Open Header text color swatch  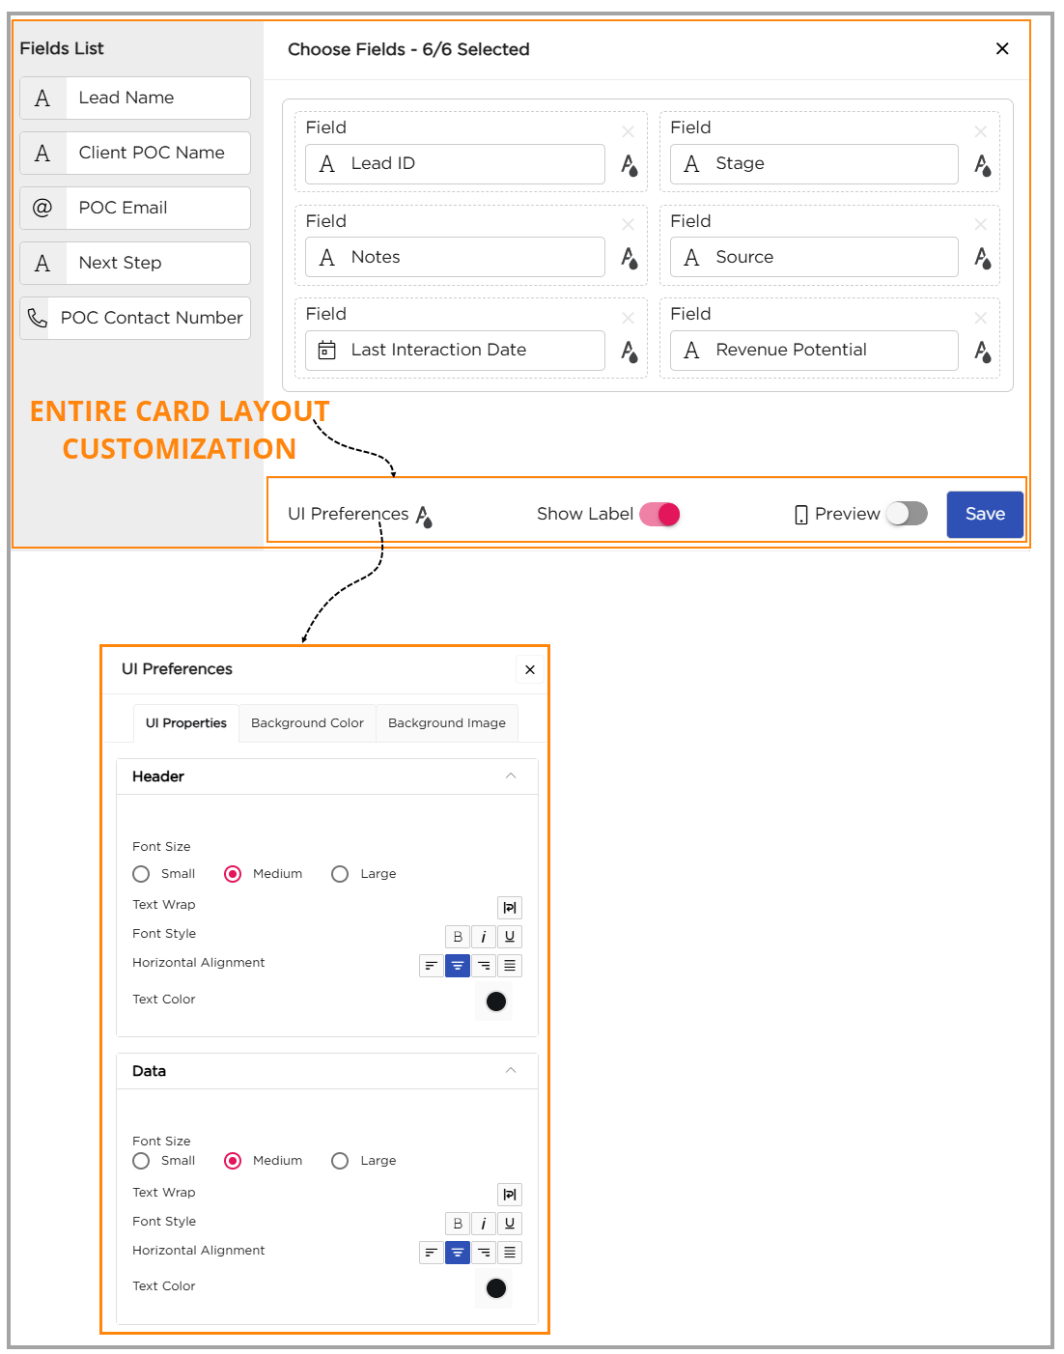tap(496, 1001)
